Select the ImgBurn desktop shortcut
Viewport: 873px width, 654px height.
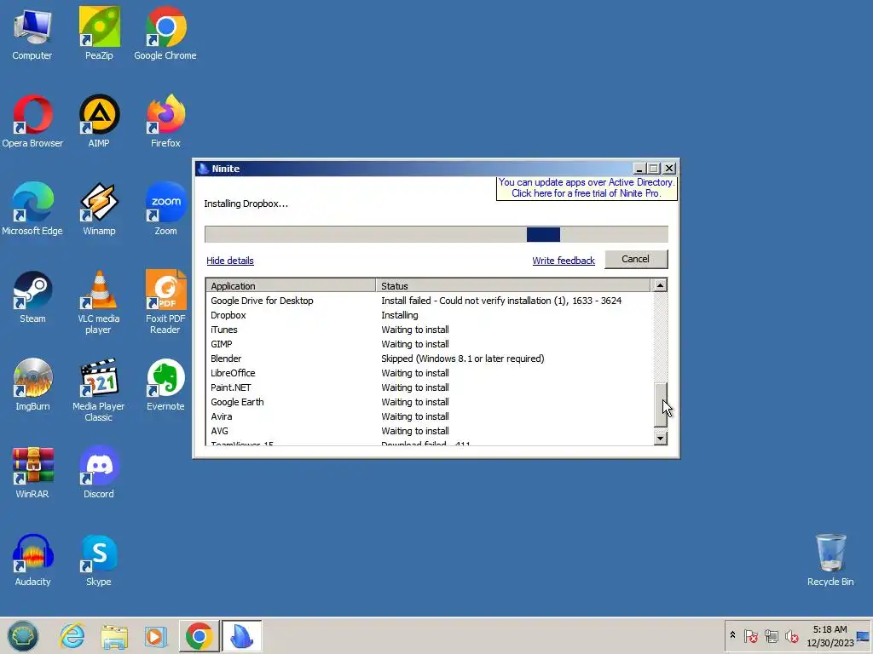32,385
